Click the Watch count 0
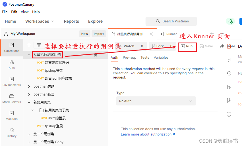The image size is (242, 146). (142, 46)
